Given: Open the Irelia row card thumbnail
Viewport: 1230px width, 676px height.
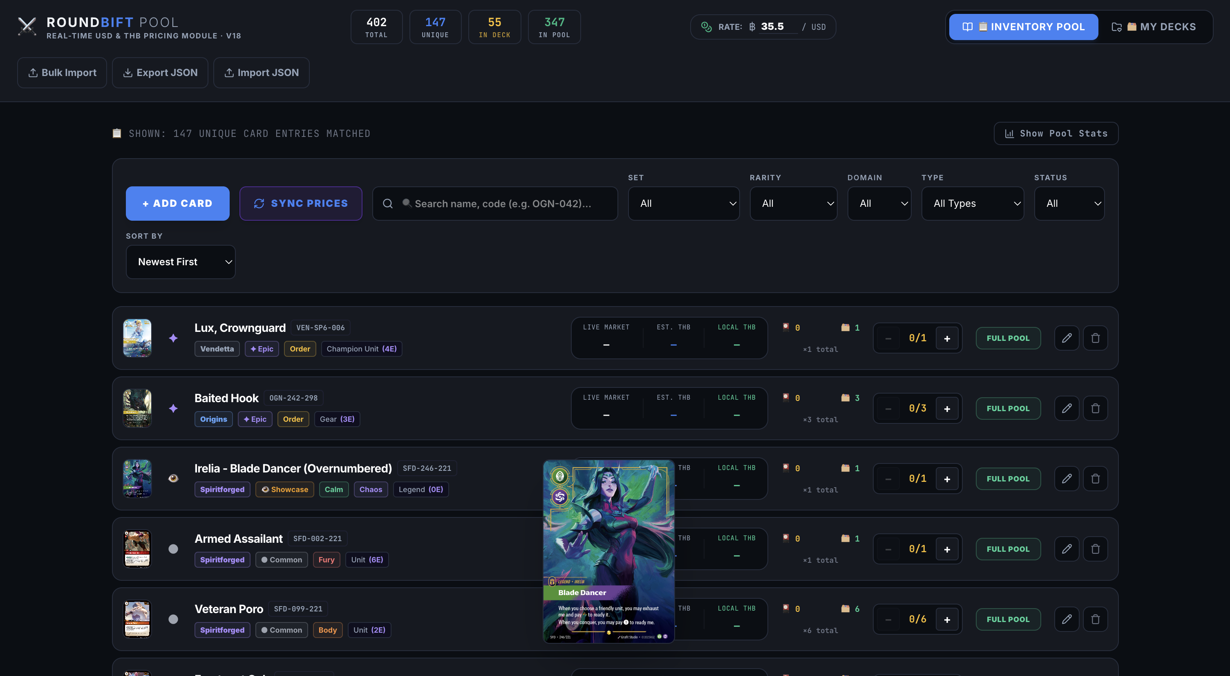Looking at the screenshot, I should coord(137,478).
